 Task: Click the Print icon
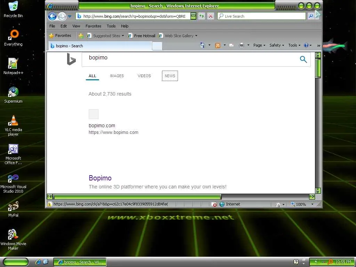[x=242, y=45]
